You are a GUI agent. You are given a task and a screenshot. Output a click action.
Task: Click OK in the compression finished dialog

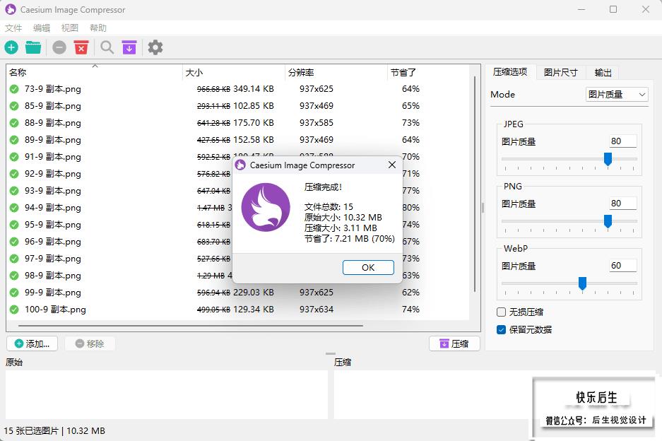368,267
